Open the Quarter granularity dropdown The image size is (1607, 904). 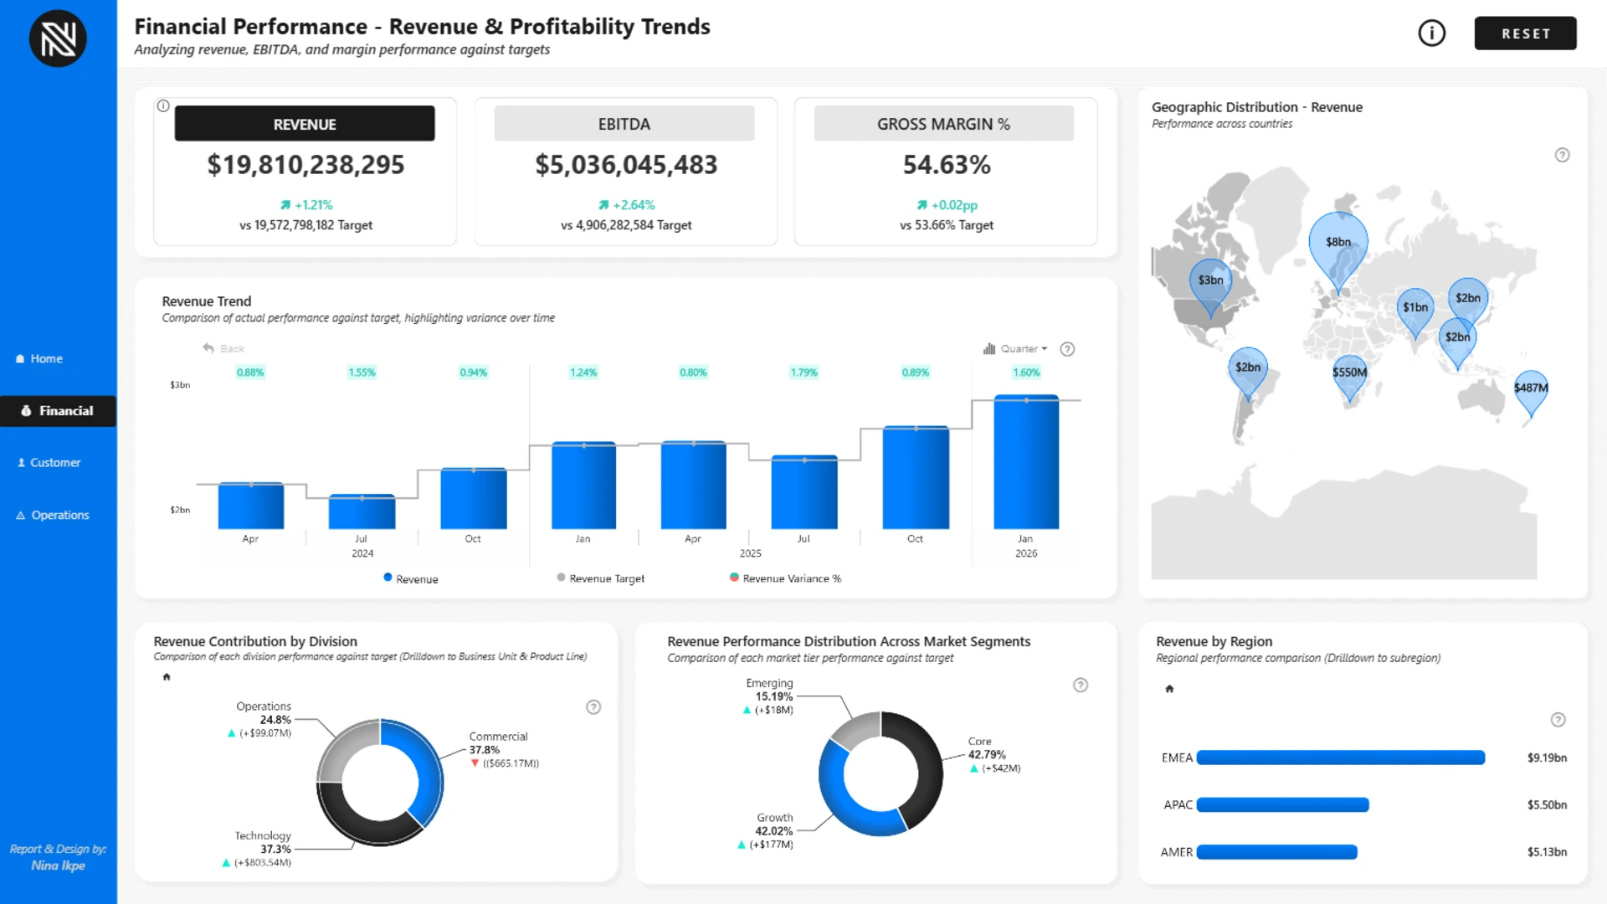coord(1016,349)
